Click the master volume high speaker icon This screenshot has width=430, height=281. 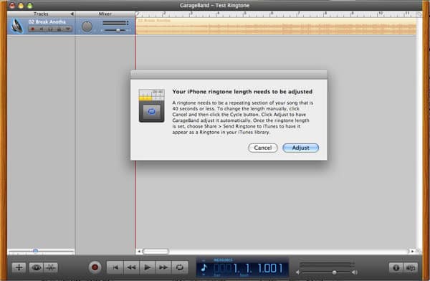pyautogui.click(x=355, y=272)
